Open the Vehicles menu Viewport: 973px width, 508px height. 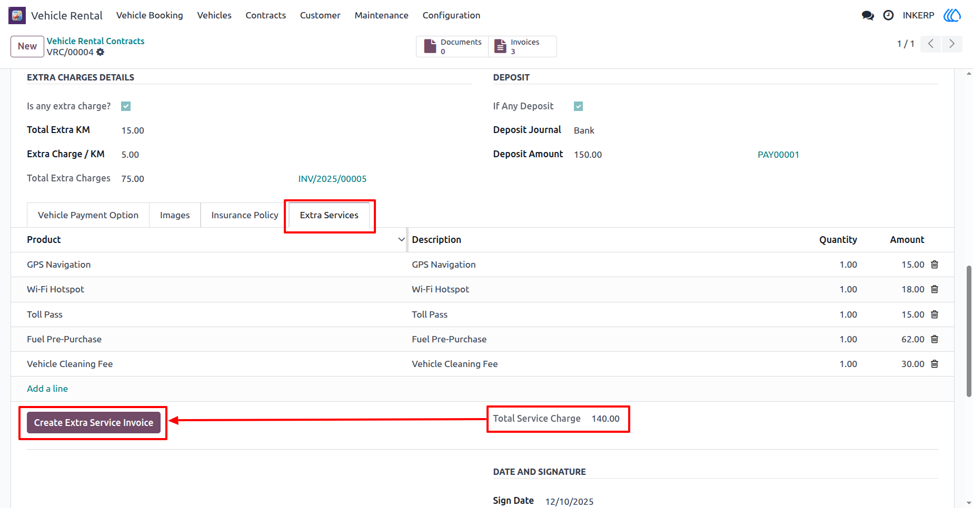tap(214, 15)
